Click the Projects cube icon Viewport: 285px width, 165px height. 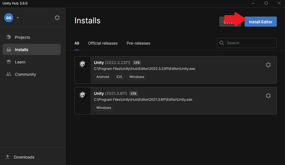coord(8,37)
